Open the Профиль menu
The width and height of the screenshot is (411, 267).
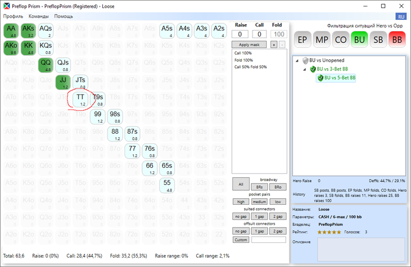pos(13,16)
